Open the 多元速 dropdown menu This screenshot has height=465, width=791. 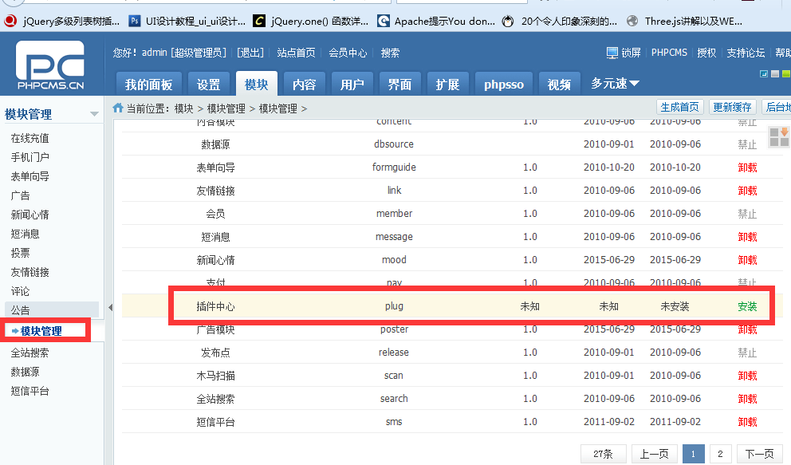pos(616,84)
